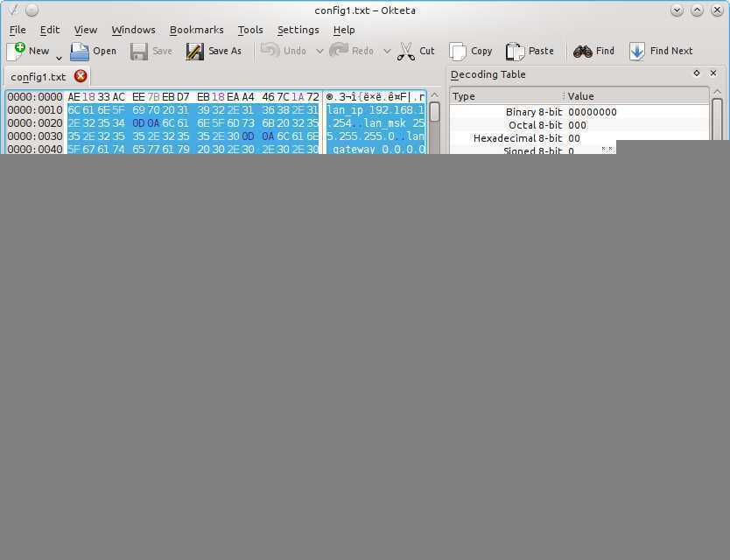Open the View menu
Image resolution: width=730 pixels, height=560 pixels.
coord(86,30)
